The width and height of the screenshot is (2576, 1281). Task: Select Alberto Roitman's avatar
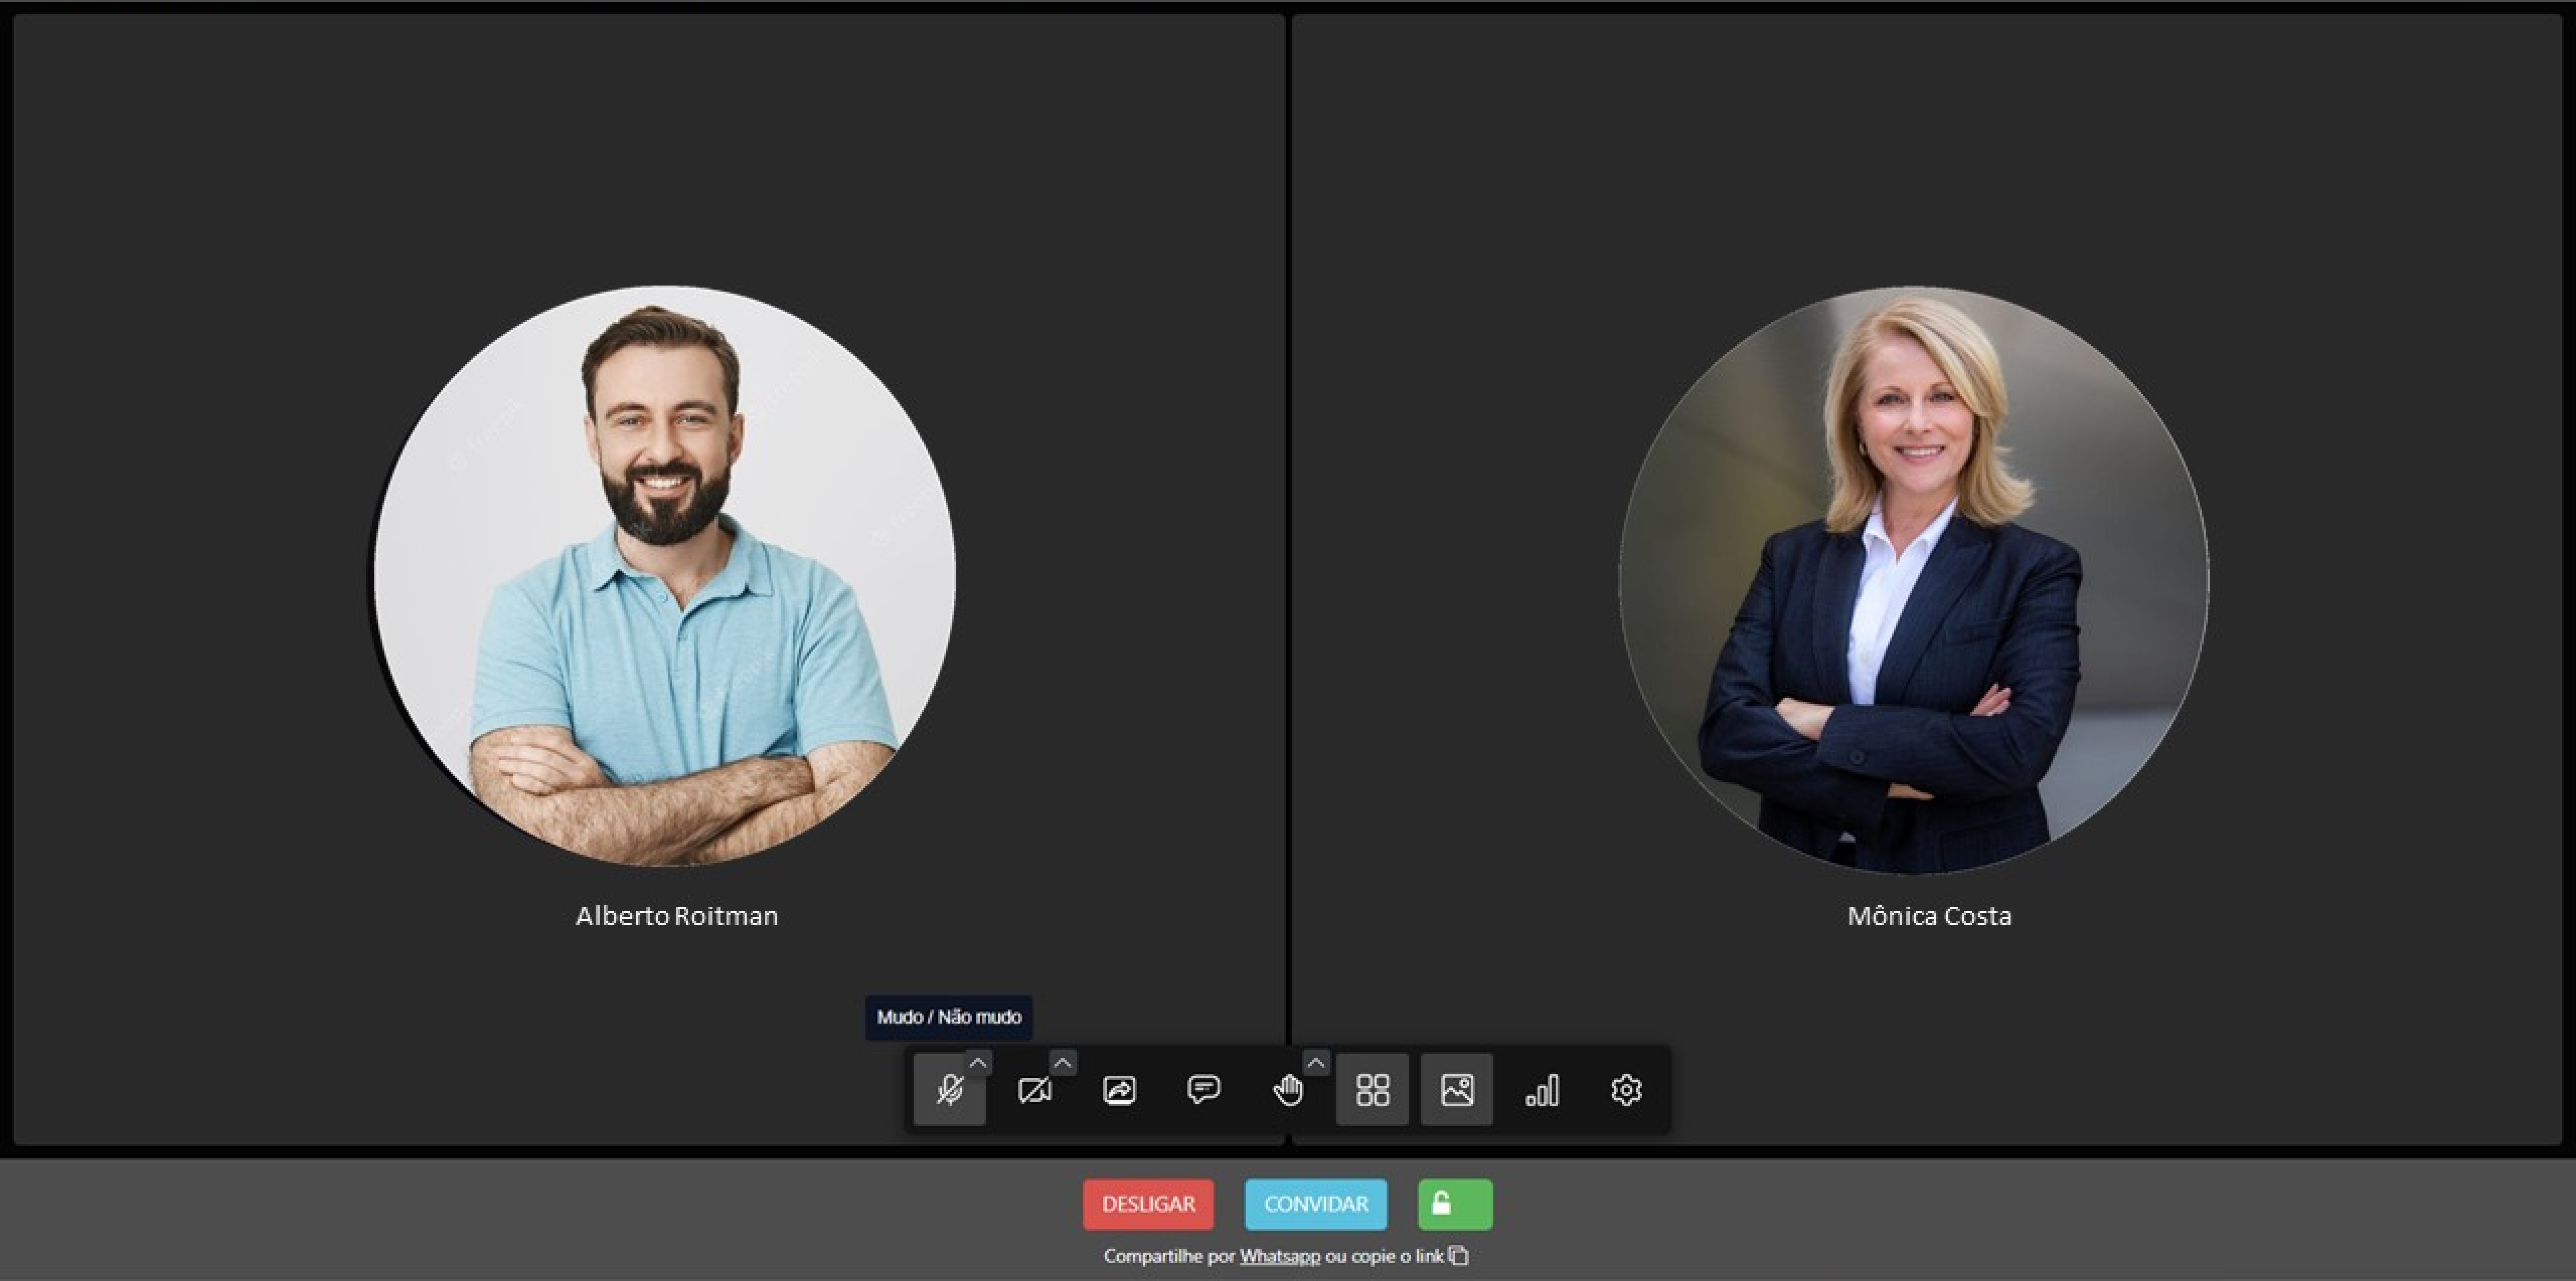665,577
